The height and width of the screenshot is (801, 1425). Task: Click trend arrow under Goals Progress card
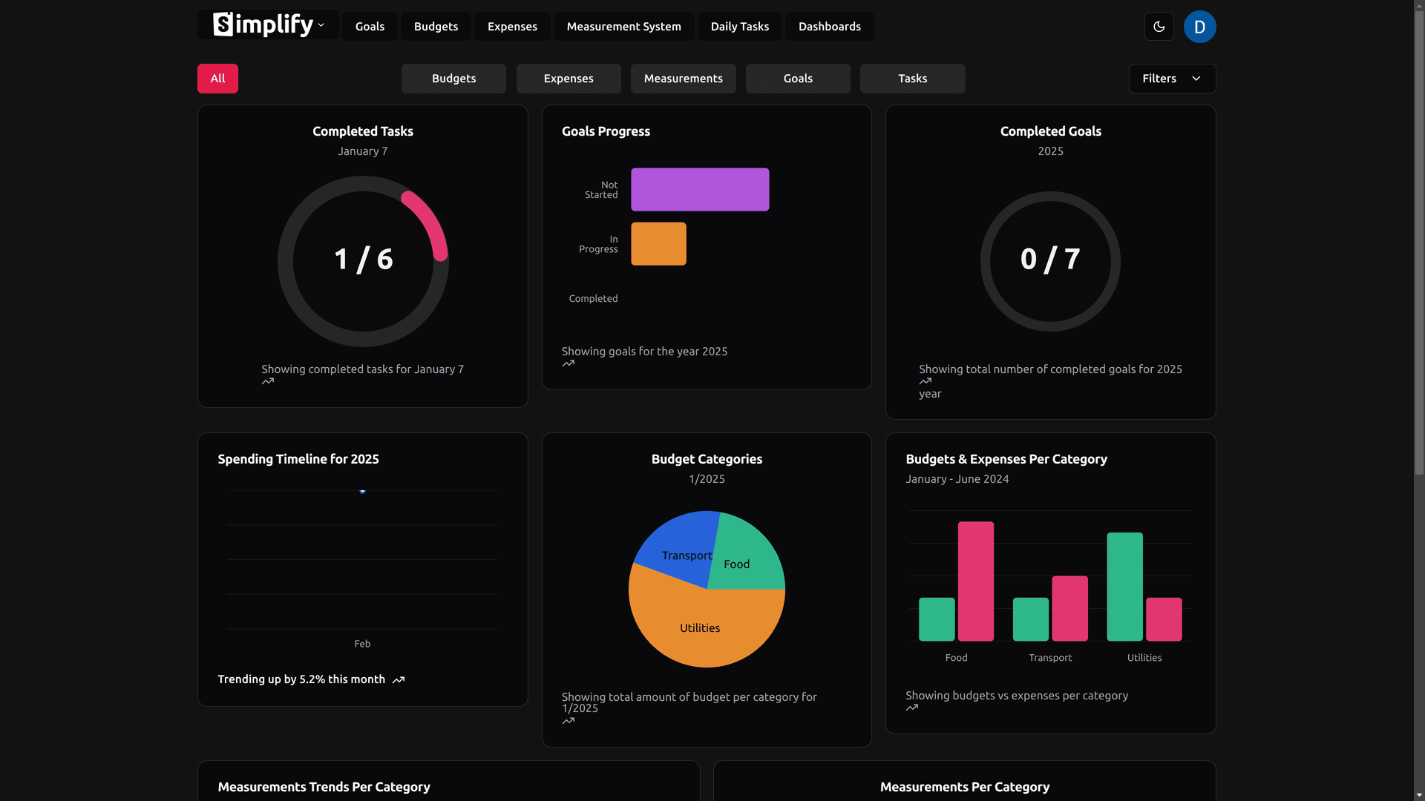pyautogui.click(x=569, y=364)
